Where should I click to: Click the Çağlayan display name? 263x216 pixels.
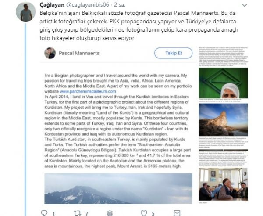click(x=52, y=5)
